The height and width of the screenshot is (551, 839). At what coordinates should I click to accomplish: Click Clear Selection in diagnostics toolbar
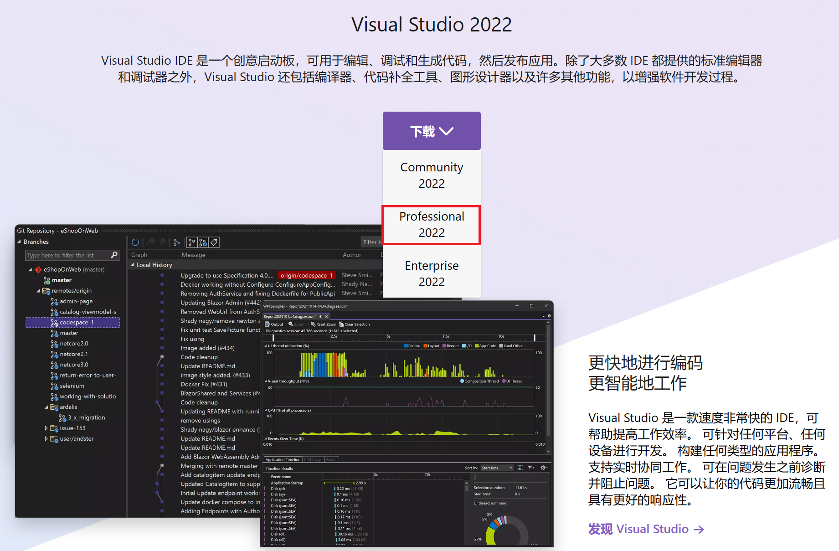coord(355,324)
